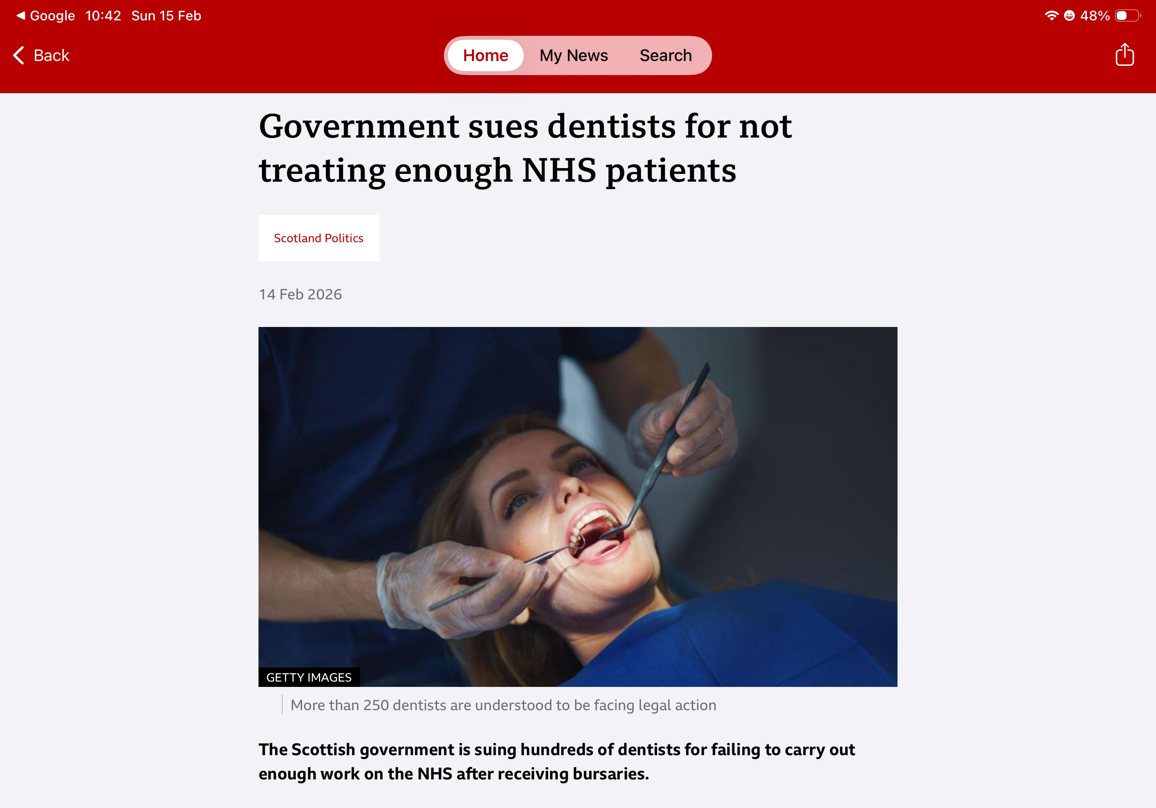The height and width of the screenshot is (808, 1156).
Task: Tap the Back button label
Action: (x=51, y=55)
